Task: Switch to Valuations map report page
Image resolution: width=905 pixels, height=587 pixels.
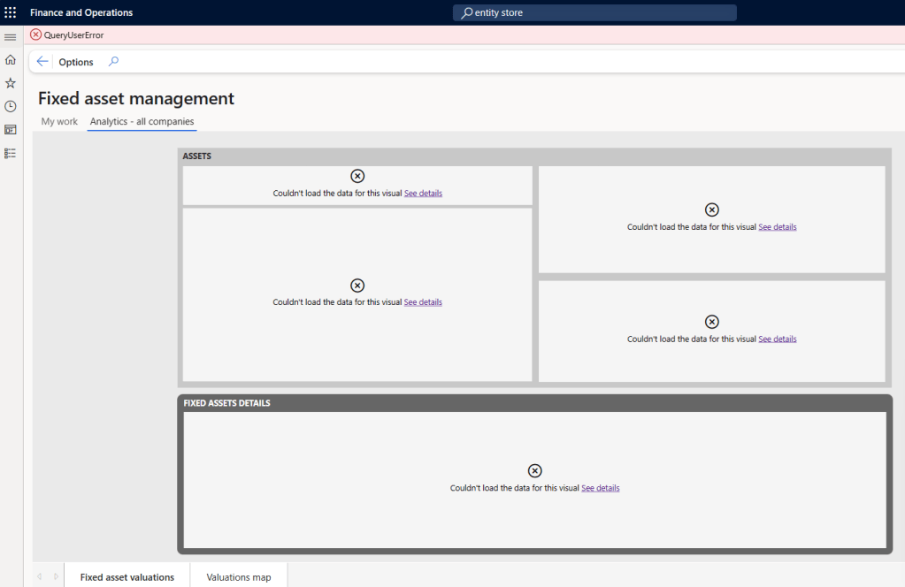Action: click(x=239, y=577)
